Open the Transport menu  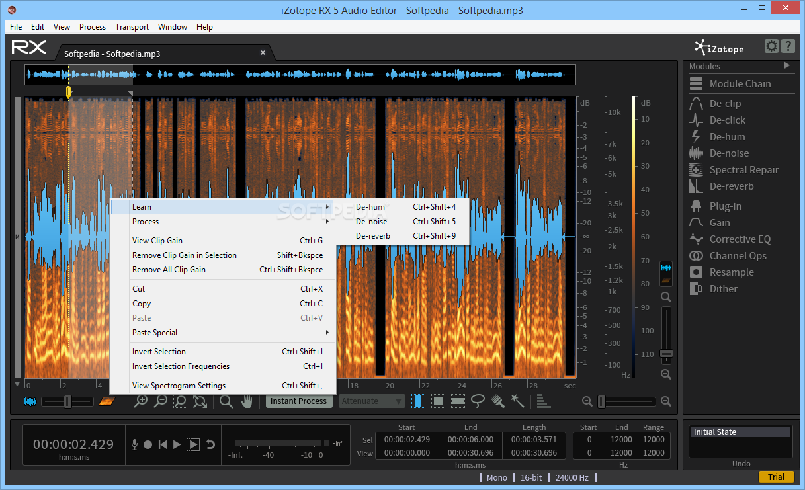pyautogui.click(x=132, y=27)
